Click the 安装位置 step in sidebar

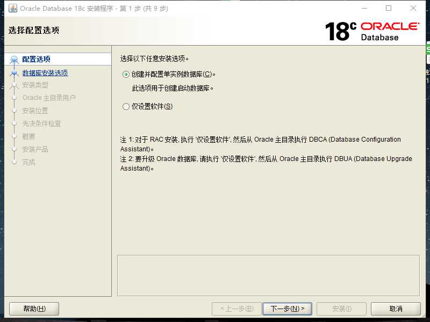pos(35,111)
